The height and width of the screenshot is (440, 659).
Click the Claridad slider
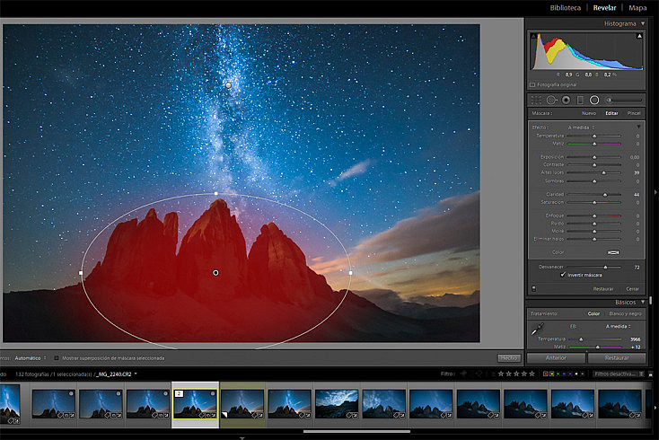593,194
